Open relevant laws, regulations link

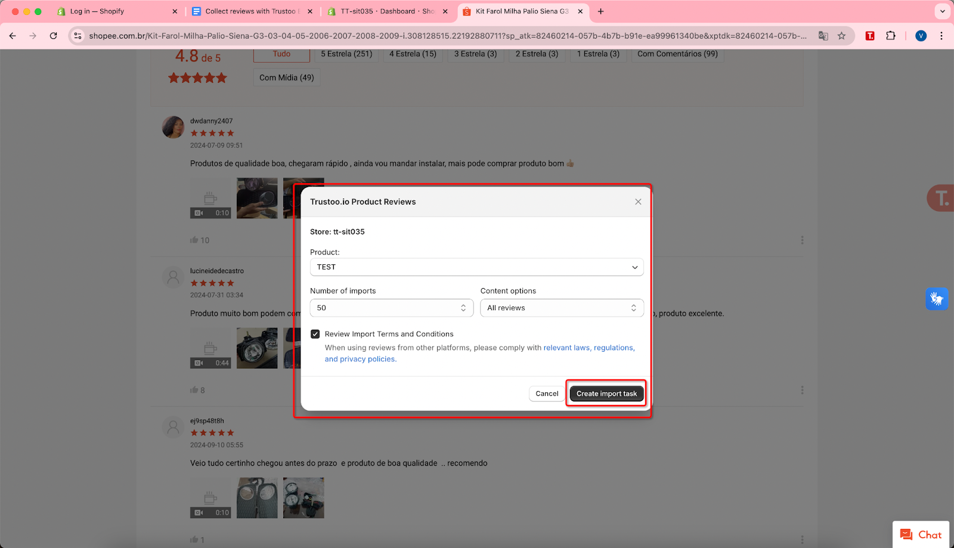coord(588,348)
